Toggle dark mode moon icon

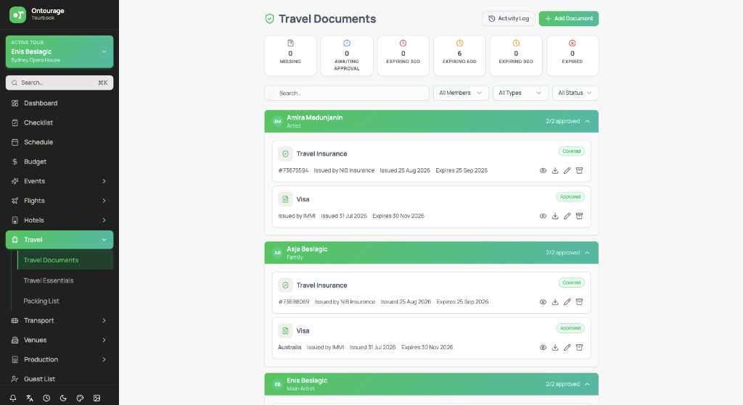(63, 398)
